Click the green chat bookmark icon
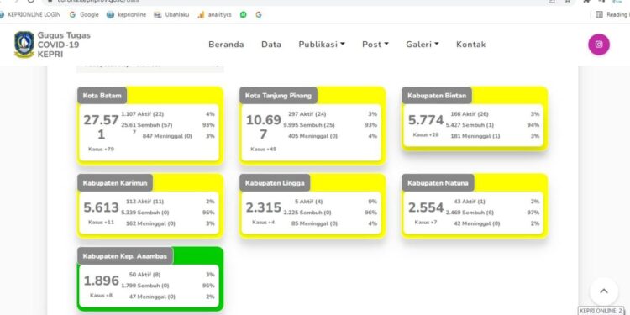630x315 pixels. [243, 14]
